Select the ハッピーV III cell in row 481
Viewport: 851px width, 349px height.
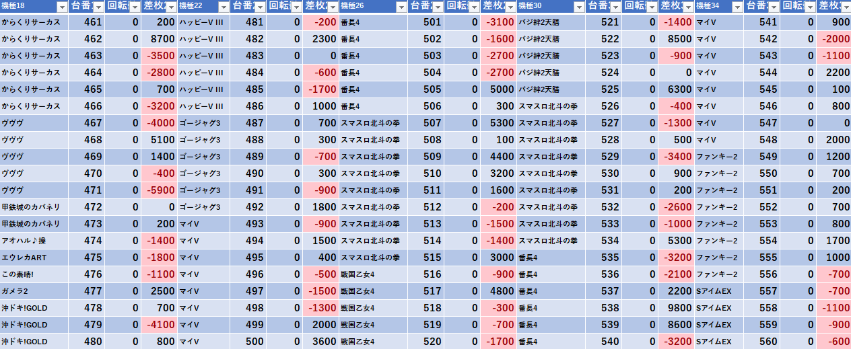[203, 22]
